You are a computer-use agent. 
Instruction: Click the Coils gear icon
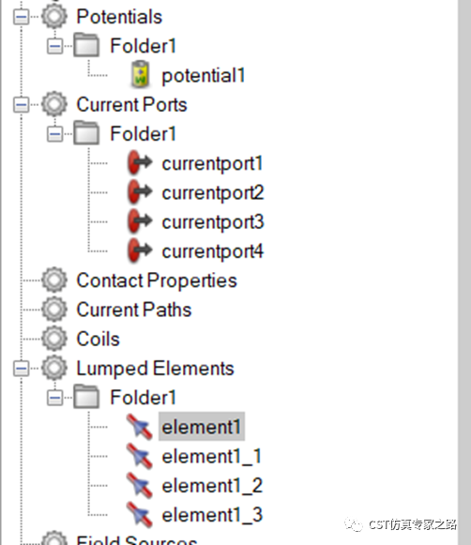[54, 339]
